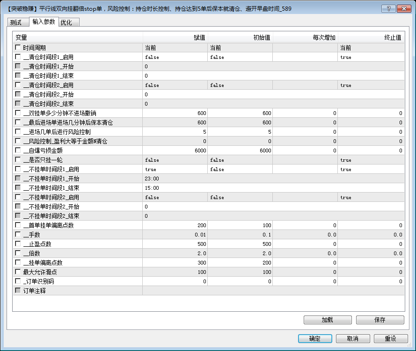Click the 终止值 column header

click(x=371, y=37)
